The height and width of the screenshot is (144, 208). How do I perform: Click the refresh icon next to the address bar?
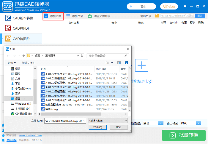pyautogui.click(x=82, y=56)
